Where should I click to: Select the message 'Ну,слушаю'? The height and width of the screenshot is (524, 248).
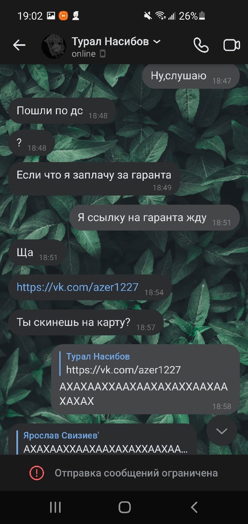(191, 76)
